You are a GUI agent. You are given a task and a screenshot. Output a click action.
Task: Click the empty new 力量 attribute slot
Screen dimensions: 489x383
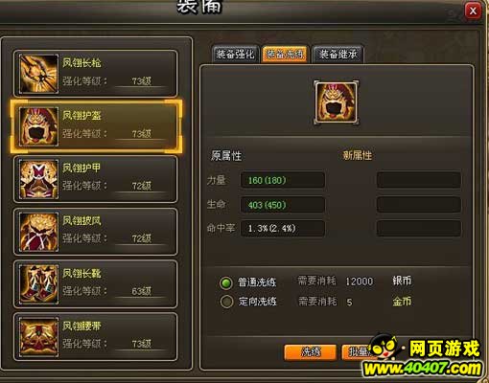click(419, 180)
